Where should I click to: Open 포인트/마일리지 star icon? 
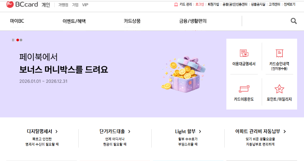pos(279,89)
